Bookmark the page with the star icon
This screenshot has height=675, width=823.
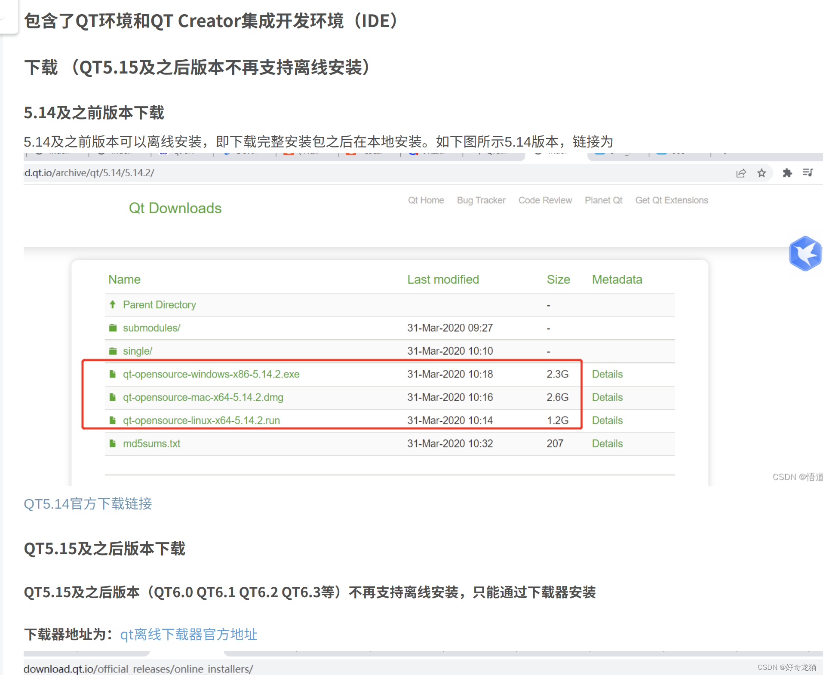tap(762, 173)
